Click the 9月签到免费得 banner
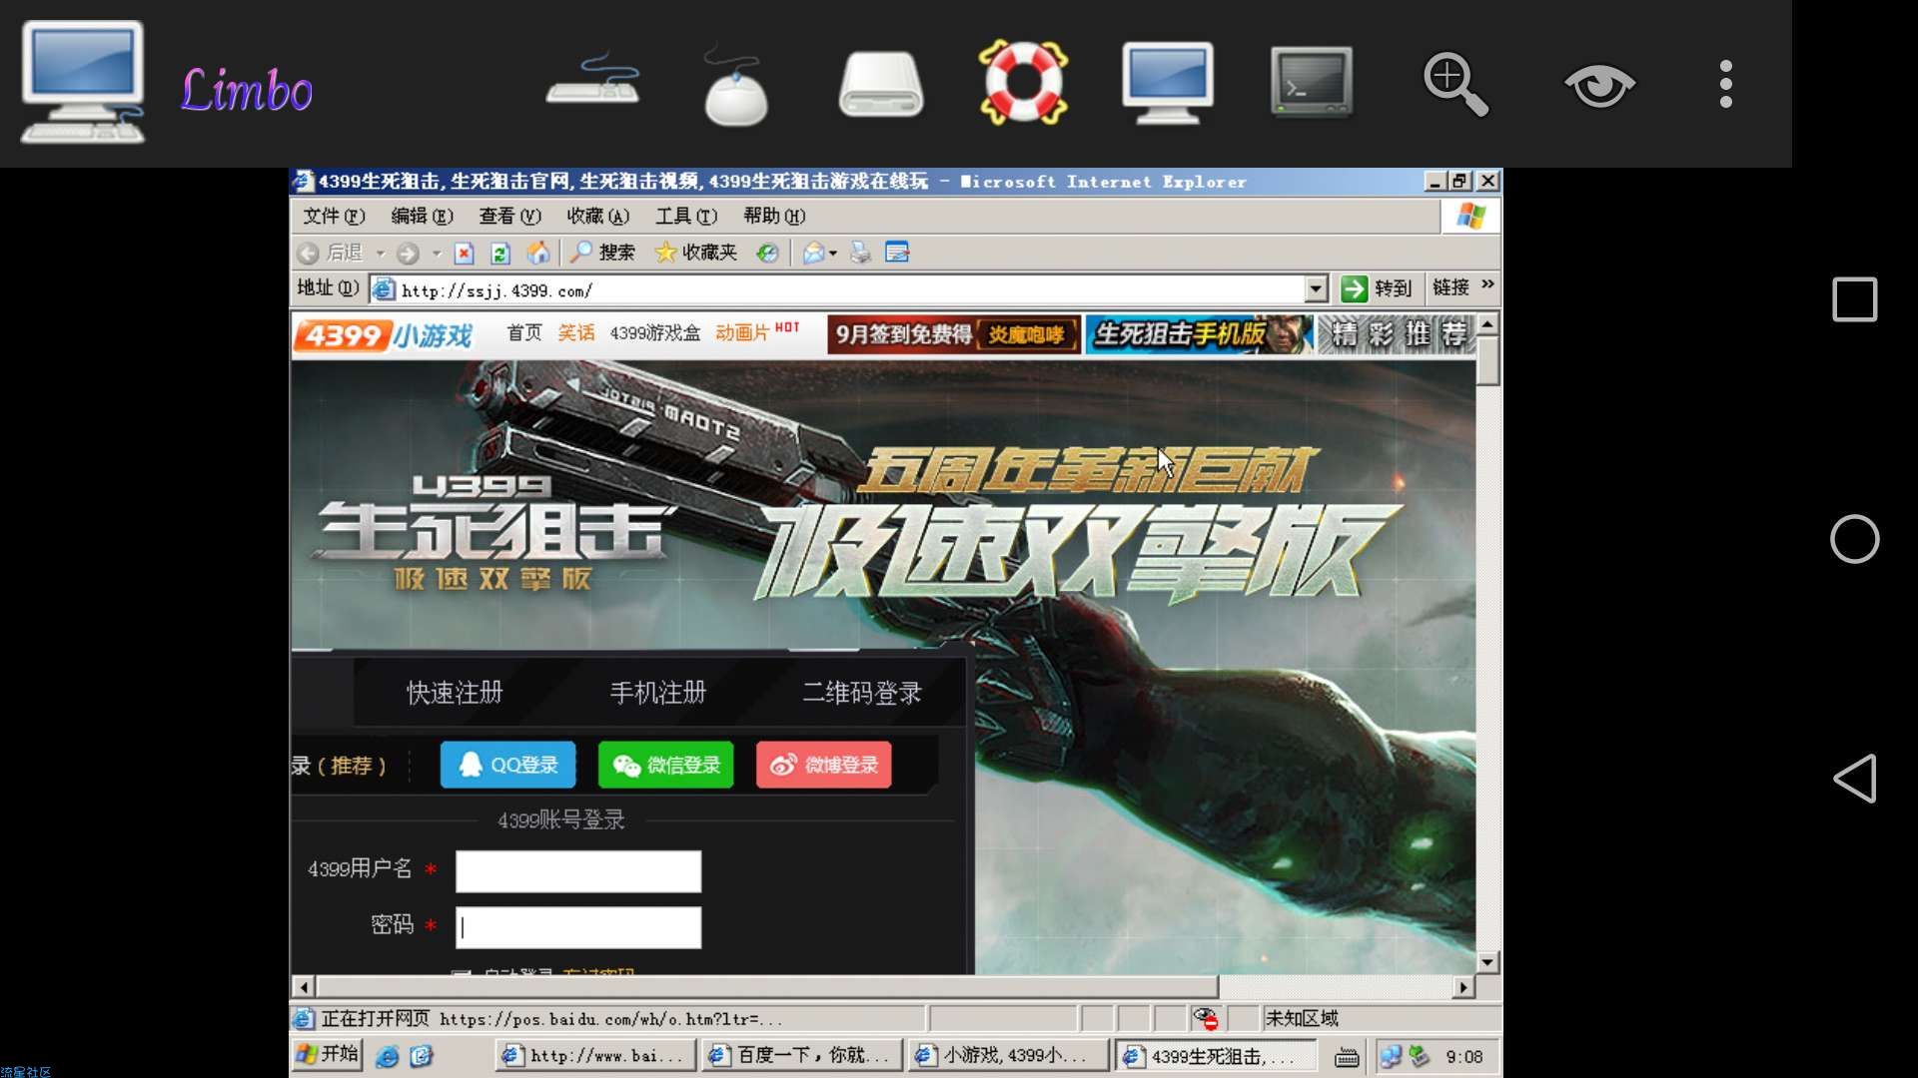This screenshot has width=1918, height=1078. click(954, 334)
